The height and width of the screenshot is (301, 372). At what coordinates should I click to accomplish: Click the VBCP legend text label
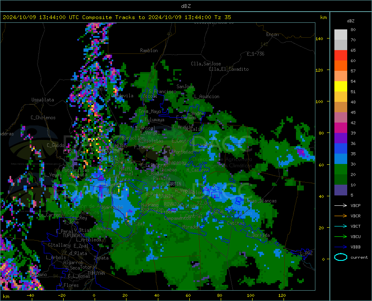click(355, 205)
